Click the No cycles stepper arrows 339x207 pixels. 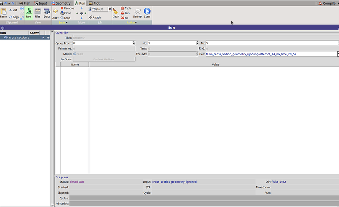[x=197, y=43]
